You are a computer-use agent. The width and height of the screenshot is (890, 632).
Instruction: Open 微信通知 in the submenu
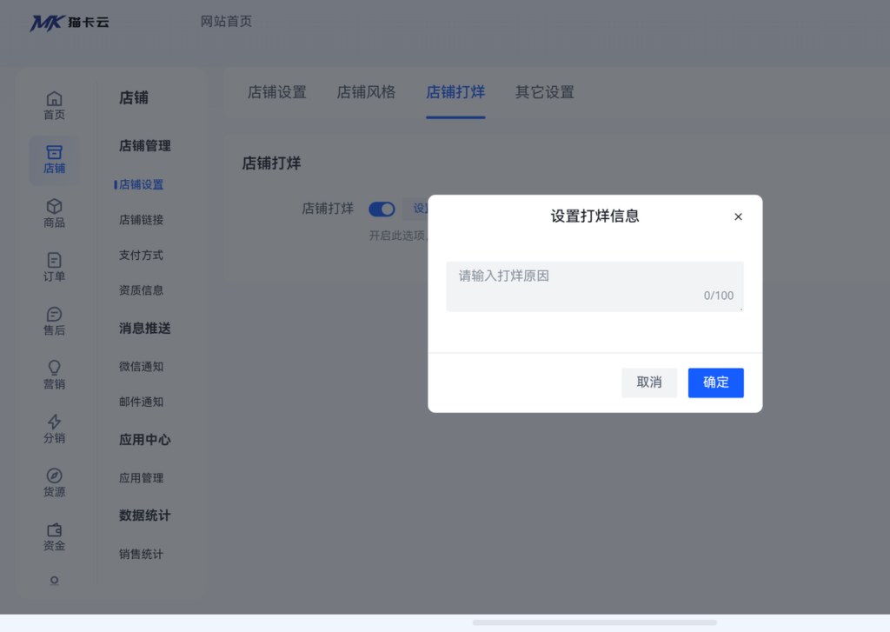click(141, 366)
